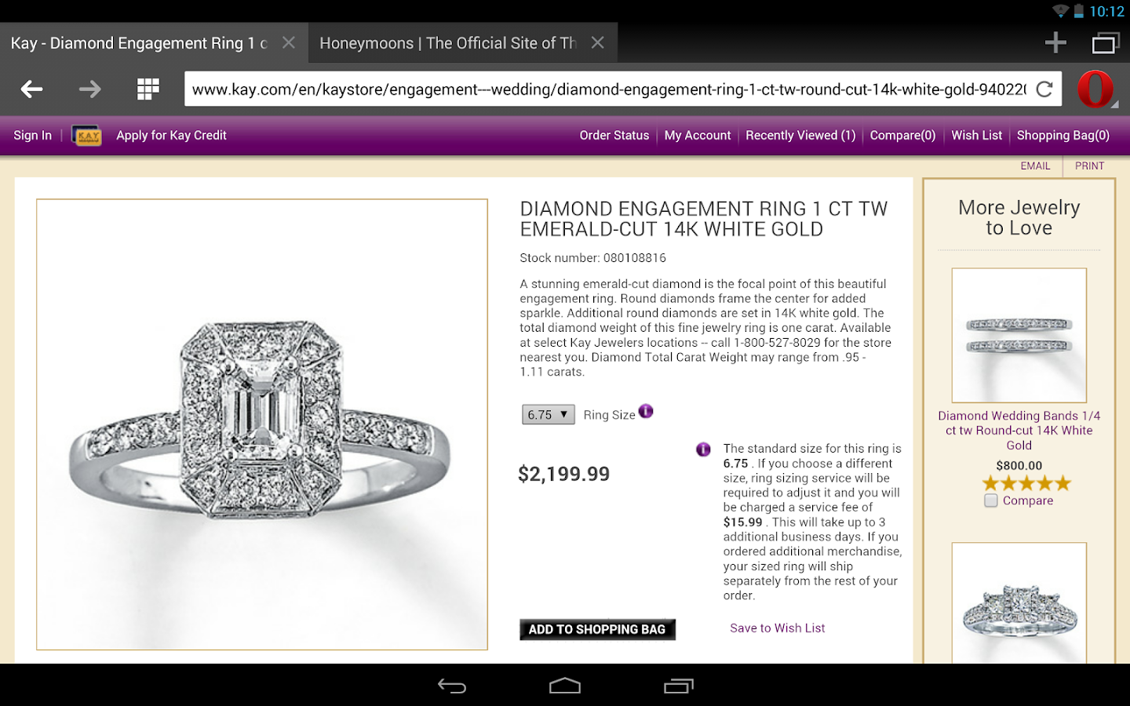Screen dimensions: 1130x706
Task: Click Add to Shopping Bag button
Action: click(x=597, y=629)
